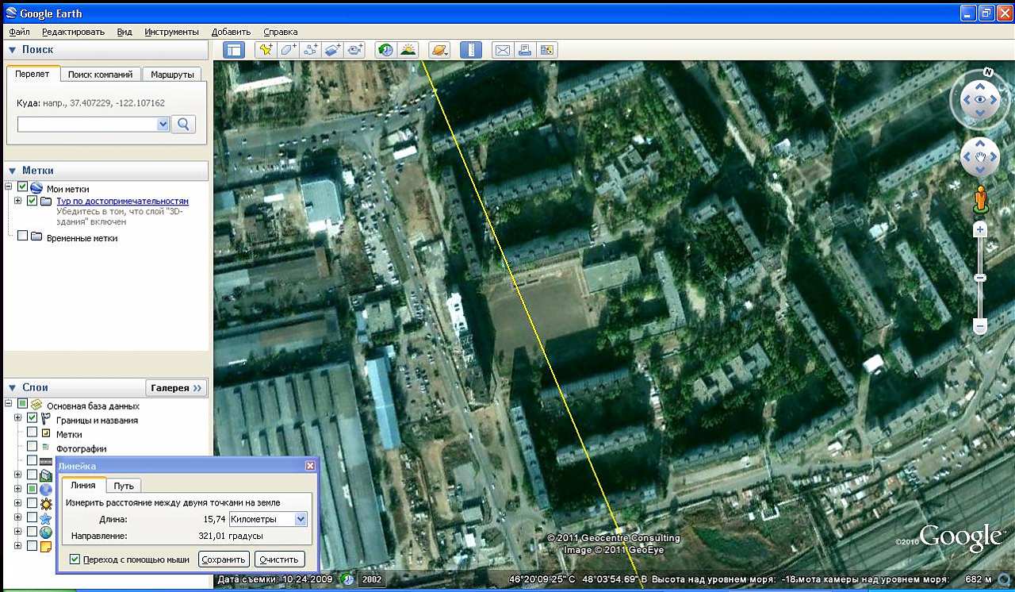The width and height of the screenshot is (1015, 592).
Task: Collapse the Основная база данных tree node
Action: point(9,405)
